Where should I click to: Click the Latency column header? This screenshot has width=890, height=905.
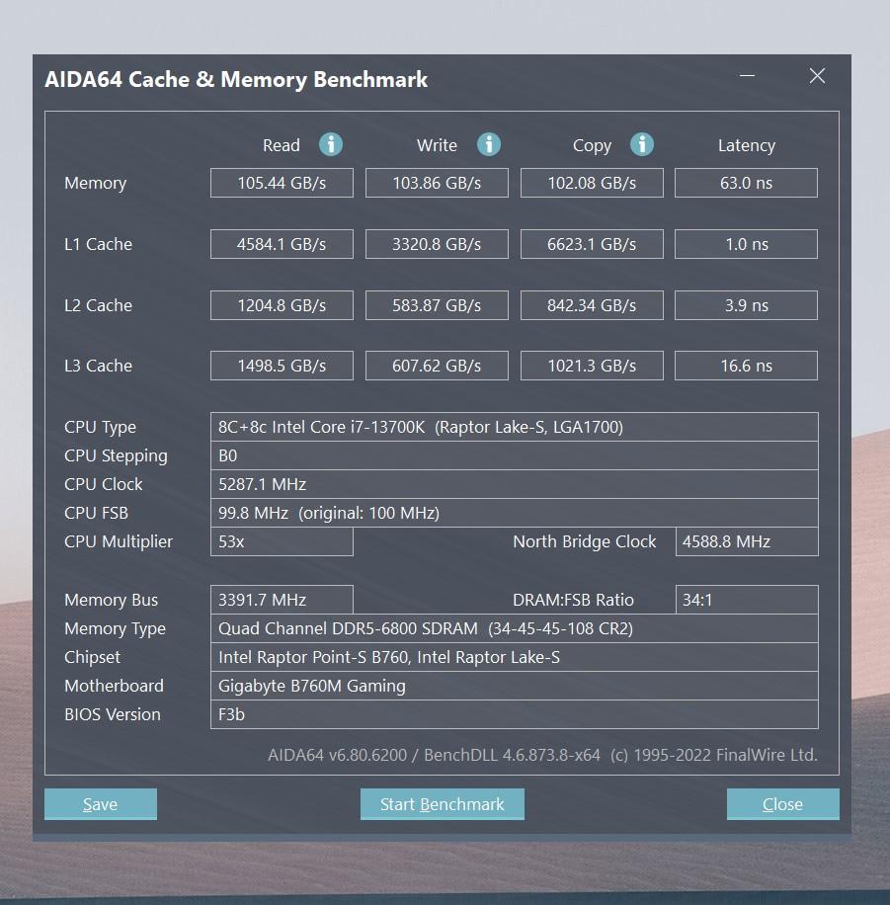point(747,146)
